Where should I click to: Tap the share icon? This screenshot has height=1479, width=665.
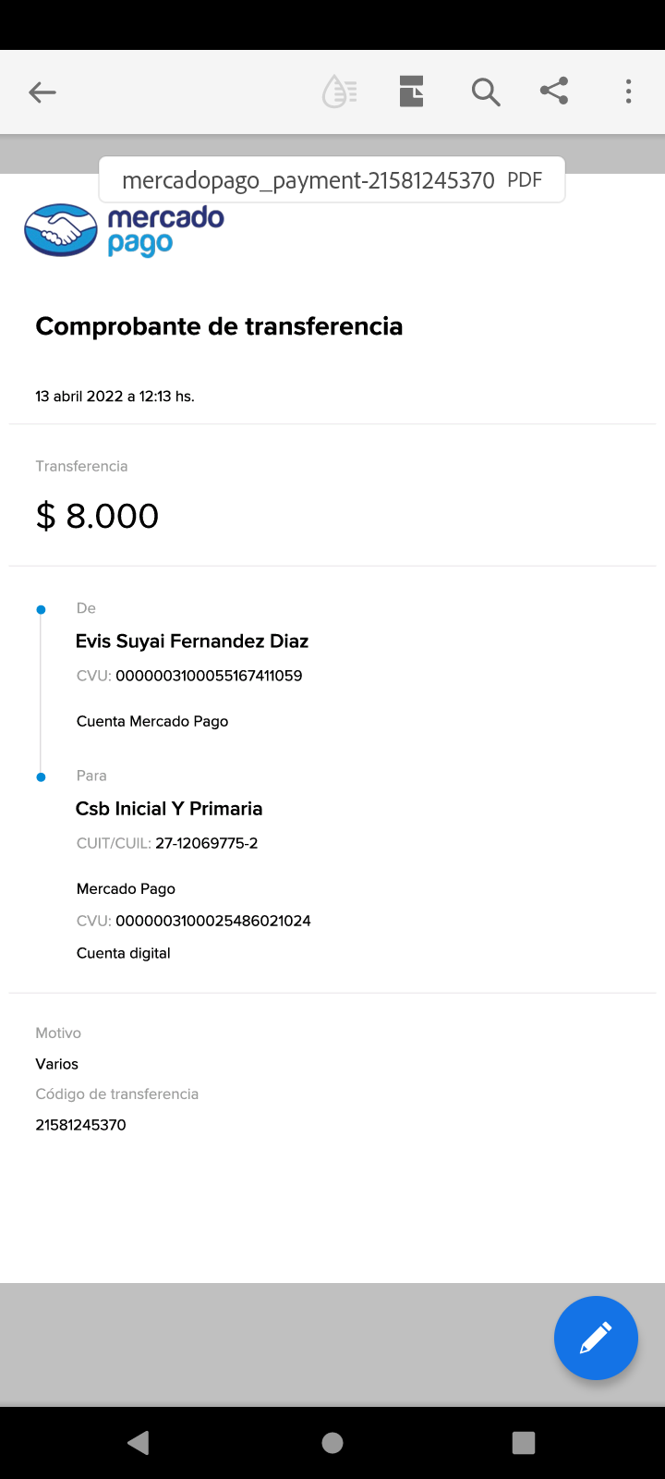(x=554, y=92)
